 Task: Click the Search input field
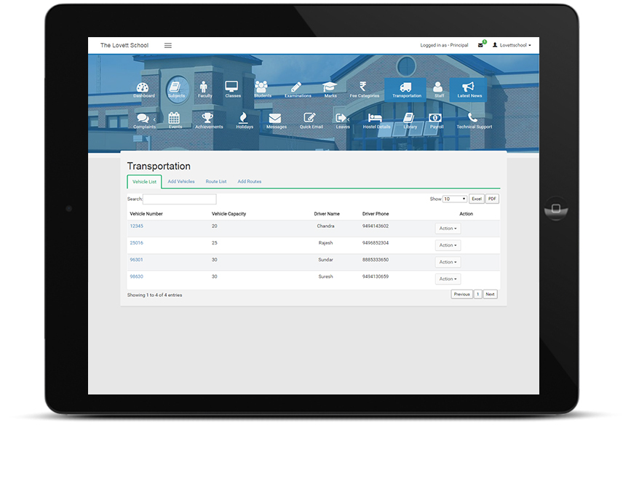(x=179, y=199)
